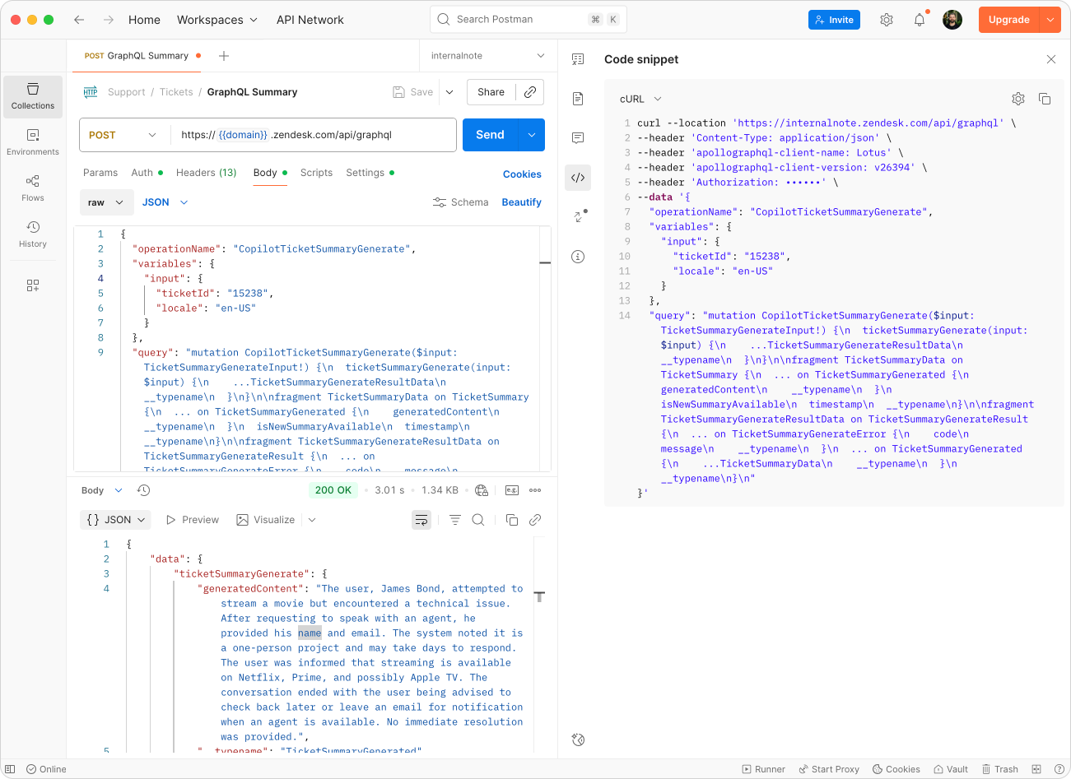Open the Postbot icon at the bottom of the right sidebar
This screenshot has width=1071, height=779.
[578, 740]
